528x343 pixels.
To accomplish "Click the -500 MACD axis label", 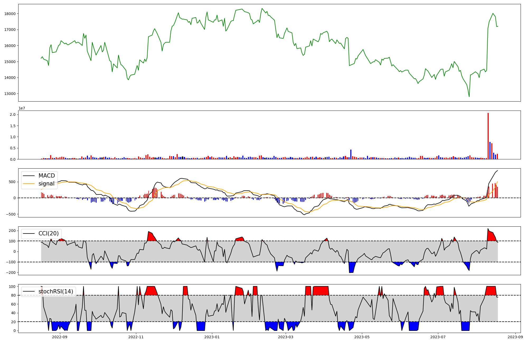I will (x=11, y=214).
